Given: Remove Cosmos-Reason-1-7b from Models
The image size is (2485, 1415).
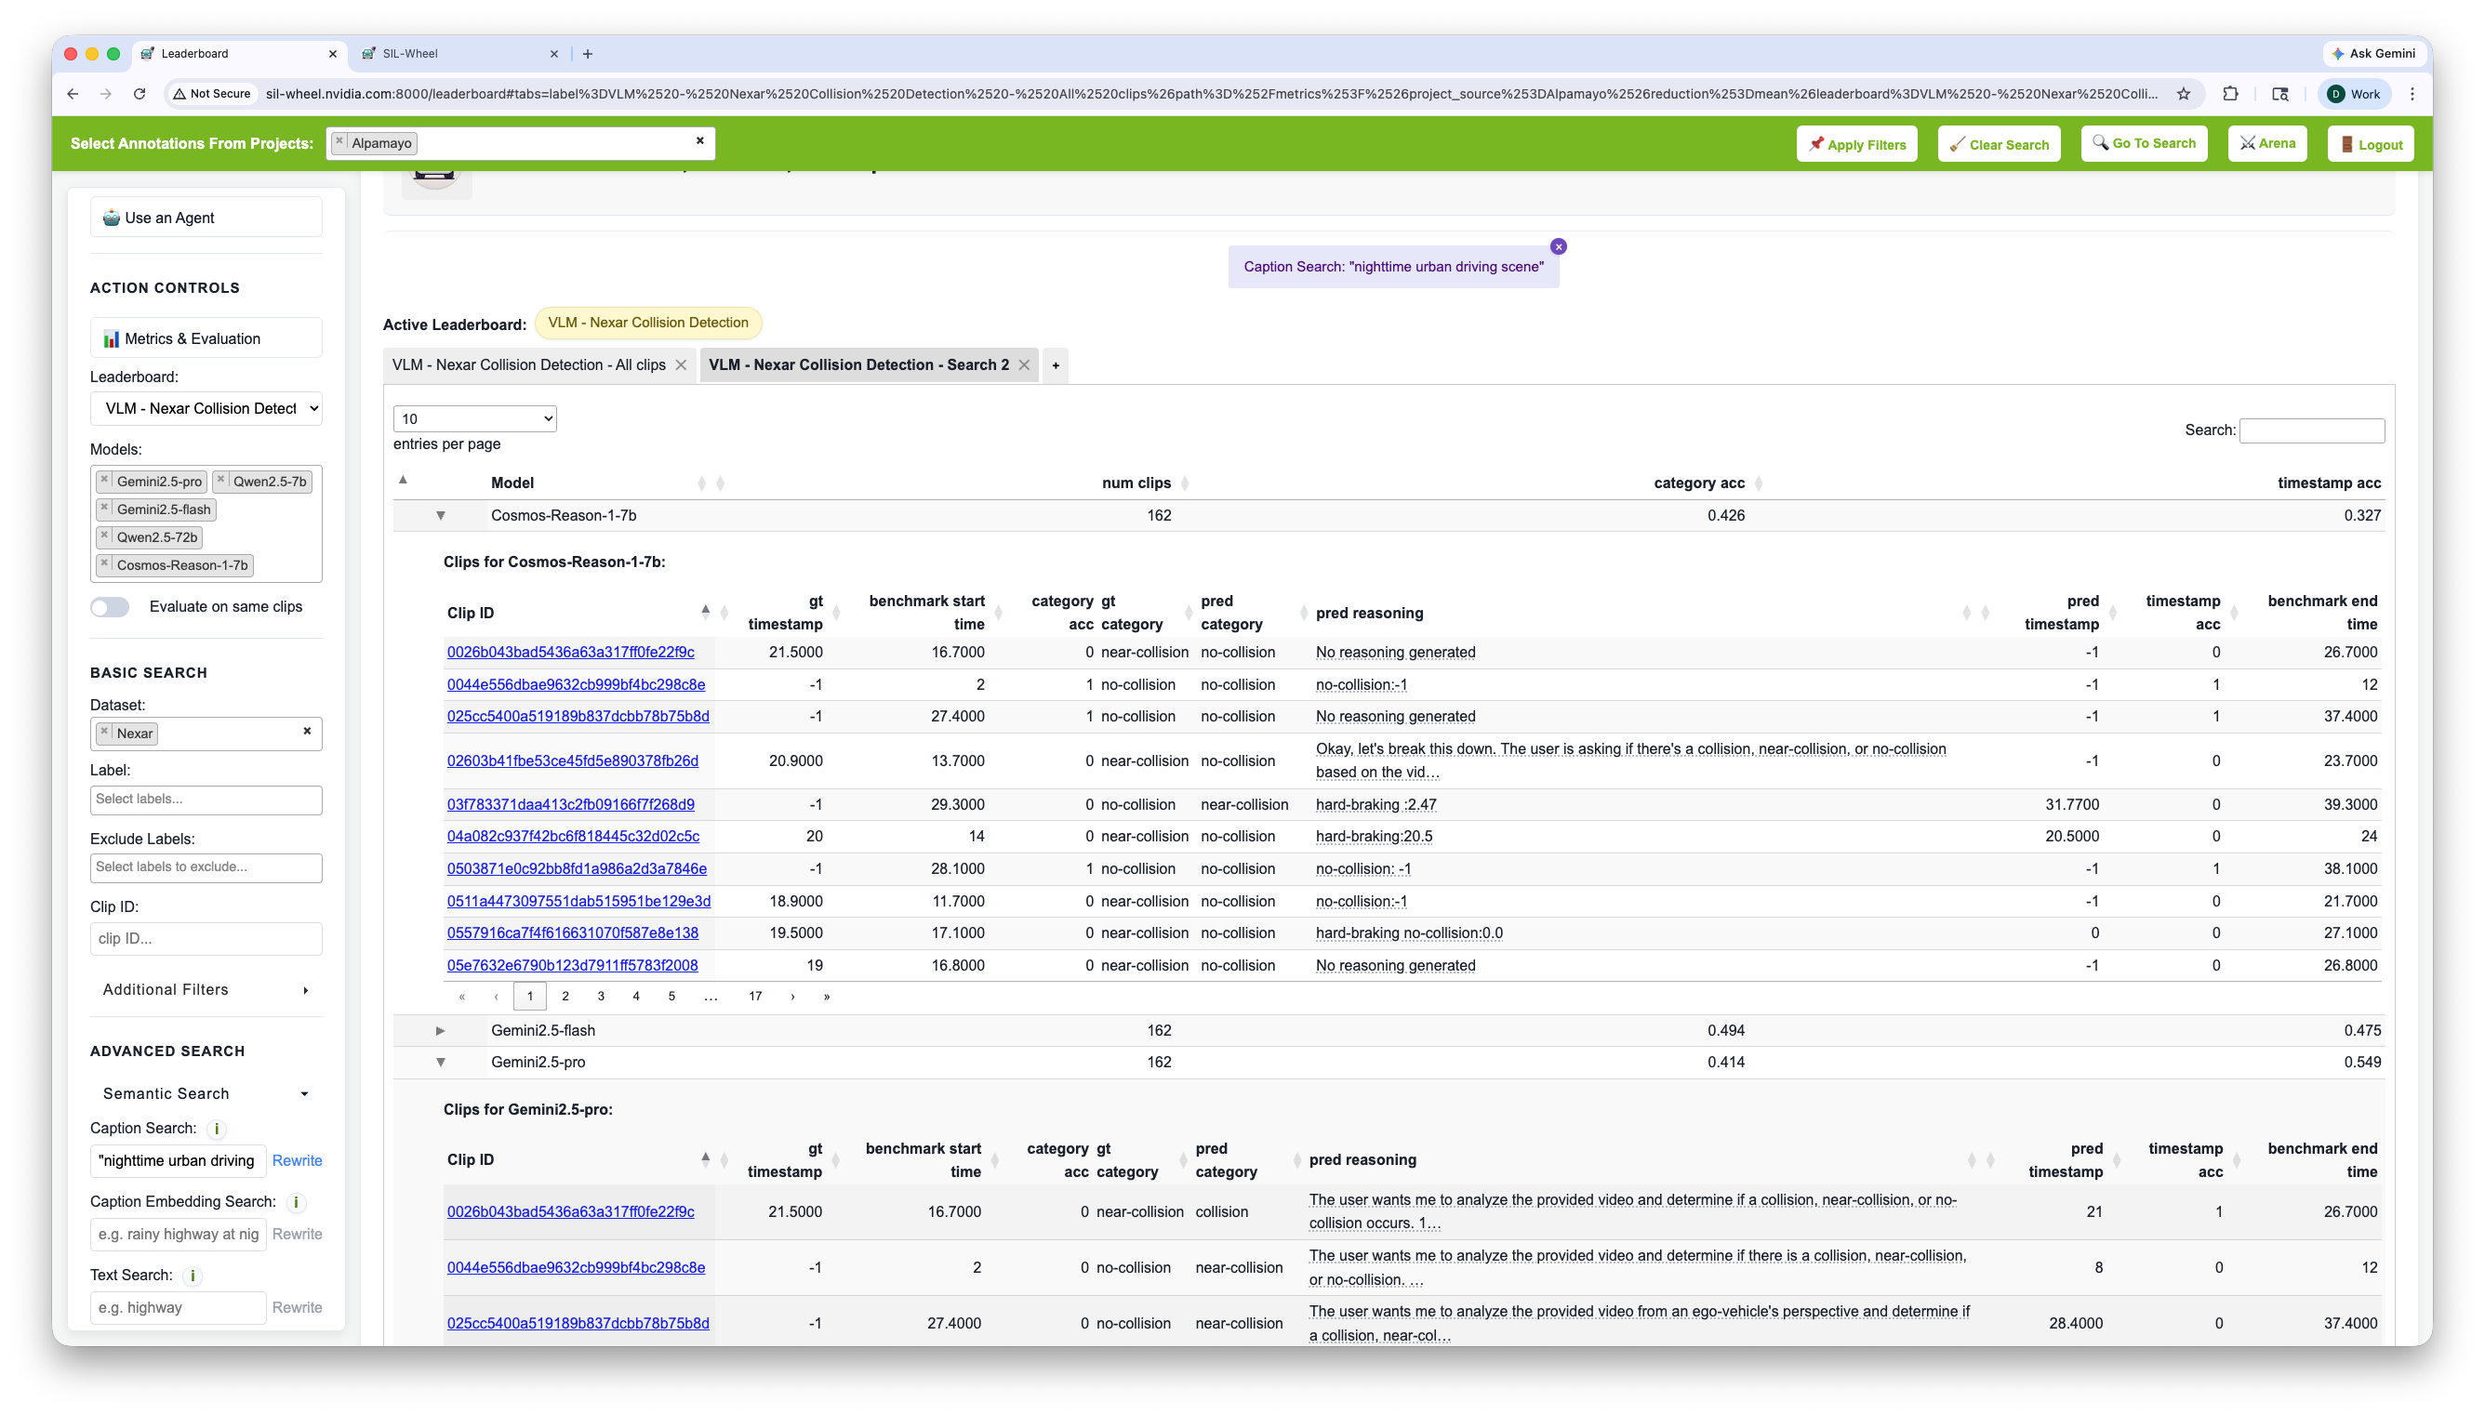Looking at the screenshot, I should coord(105,563).
